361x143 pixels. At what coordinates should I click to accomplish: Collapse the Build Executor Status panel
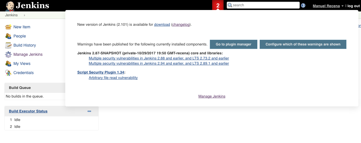89,111
